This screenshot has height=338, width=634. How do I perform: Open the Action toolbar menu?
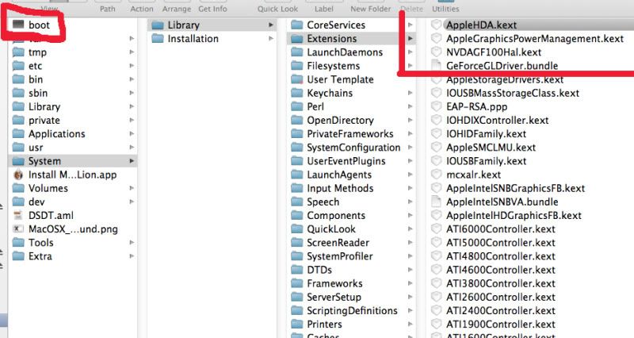point(142,9)
